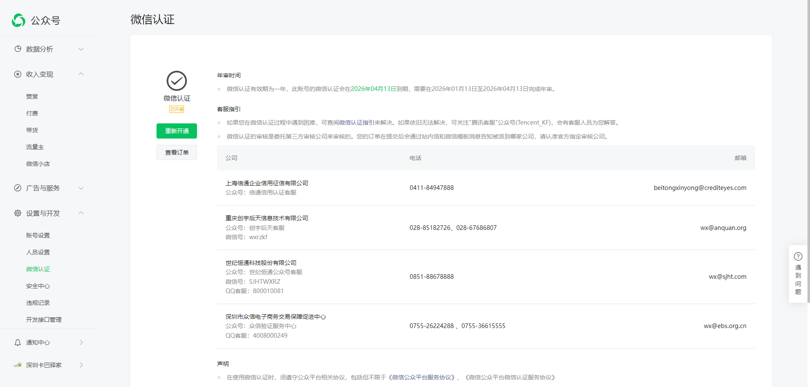Click company name 重庆创宇后天信息技术有限公司
Viewport: 810px width, 387px height.
(x=267, y=218)
